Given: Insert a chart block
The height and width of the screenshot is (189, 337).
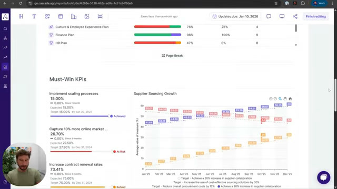Looking at the screenshot, I should coord(74,16).
